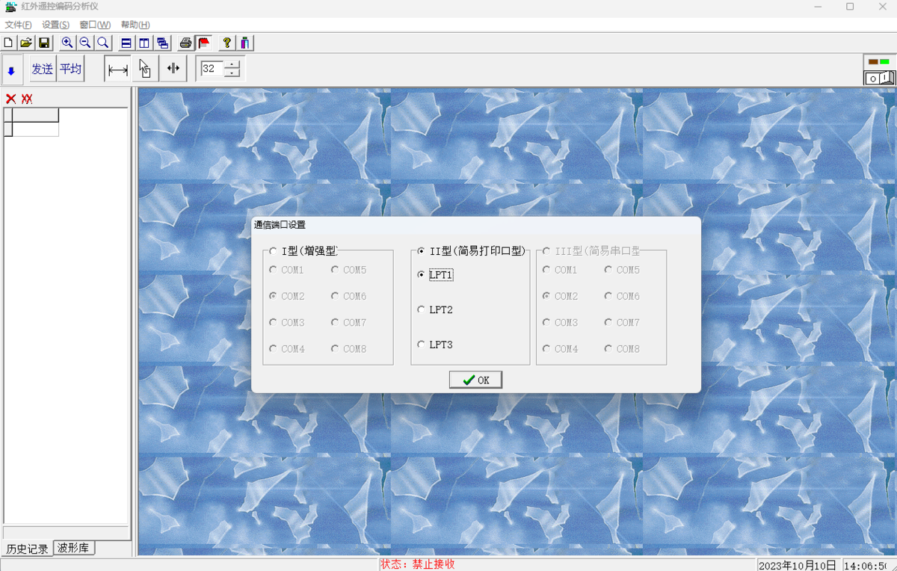
Task: Click the top-left cell of the history grid
Action: pos(8,115)
